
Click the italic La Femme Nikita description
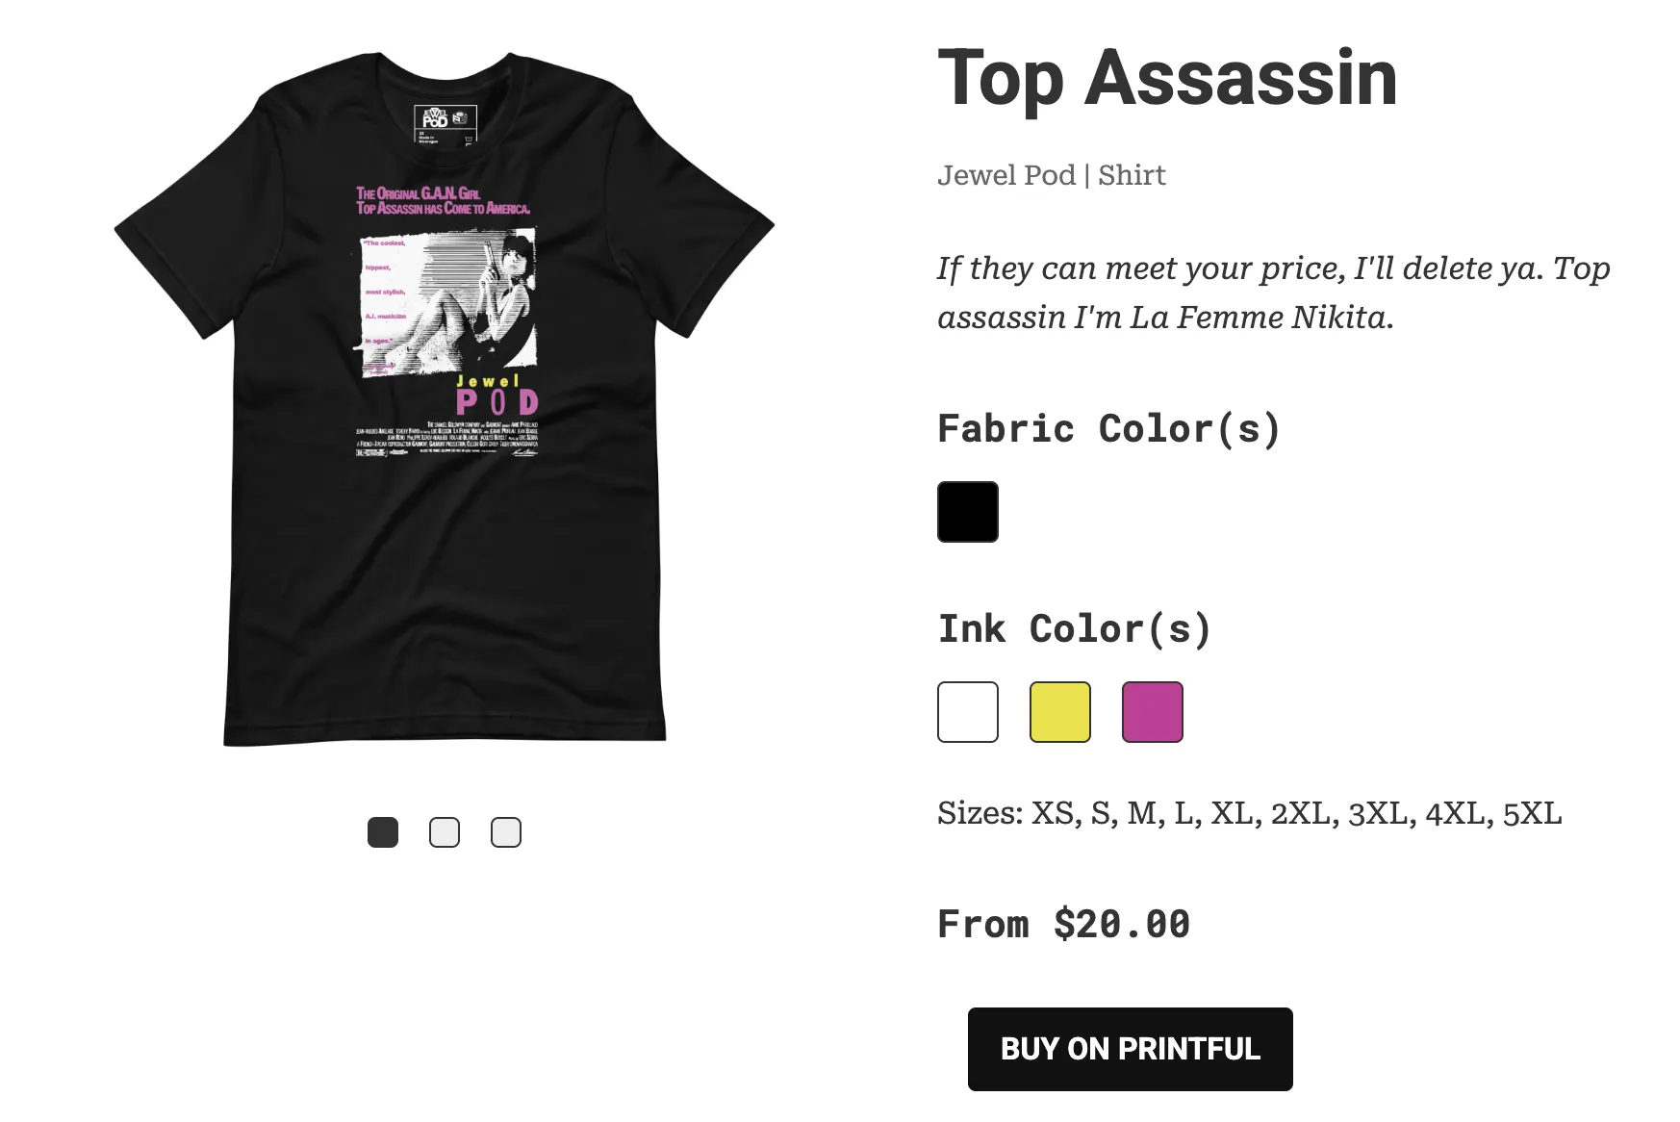coord(1273,293)
